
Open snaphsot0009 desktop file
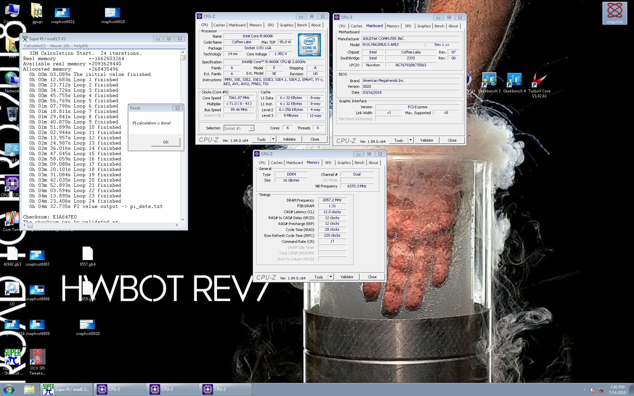pyautogui.click(x=37, y=327)
